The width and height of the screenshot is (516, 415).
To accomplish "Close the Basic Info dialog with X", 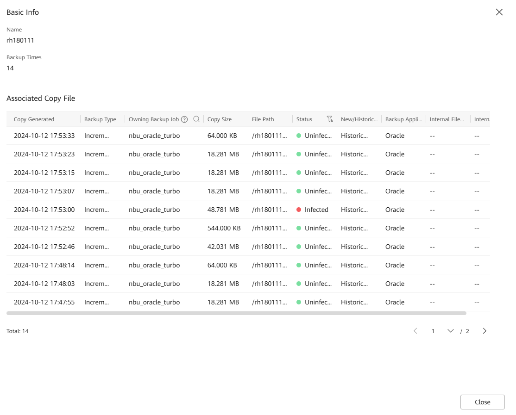I will [499, 12].
